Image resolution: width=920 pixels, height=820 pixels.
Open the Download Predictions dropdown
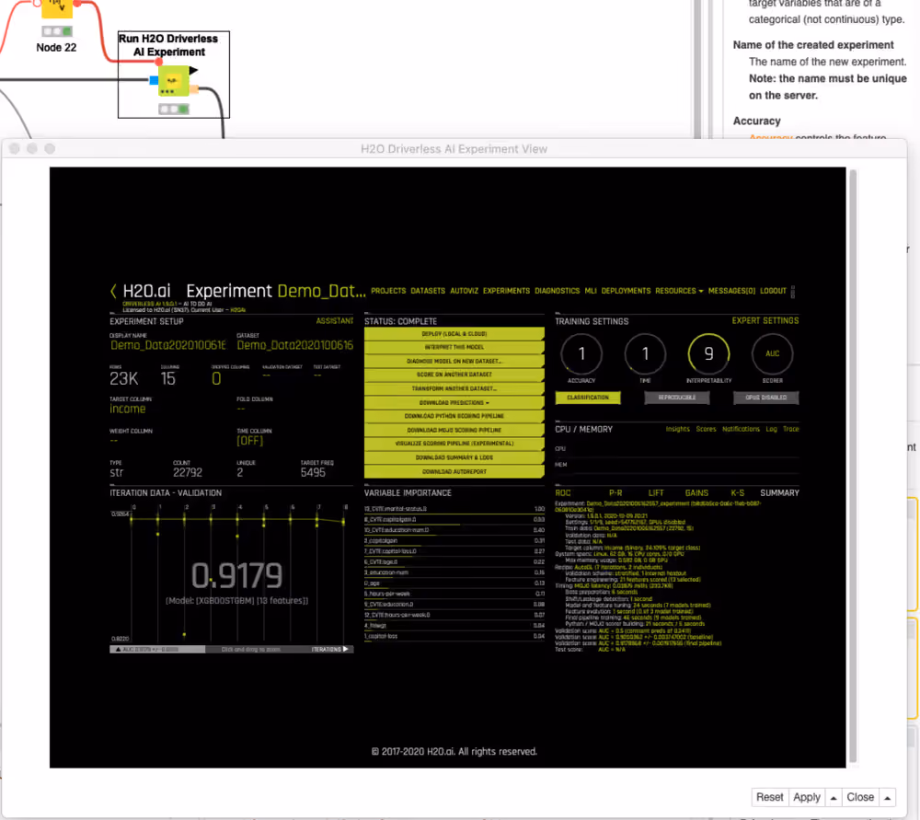454,403
